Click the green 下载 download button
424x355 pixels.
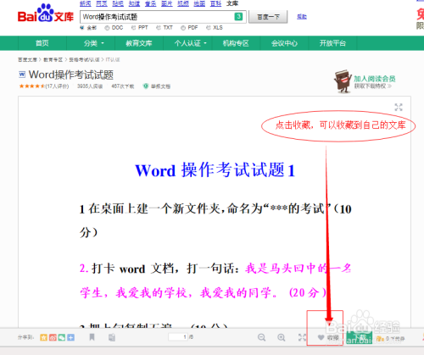tap(360, 337)
